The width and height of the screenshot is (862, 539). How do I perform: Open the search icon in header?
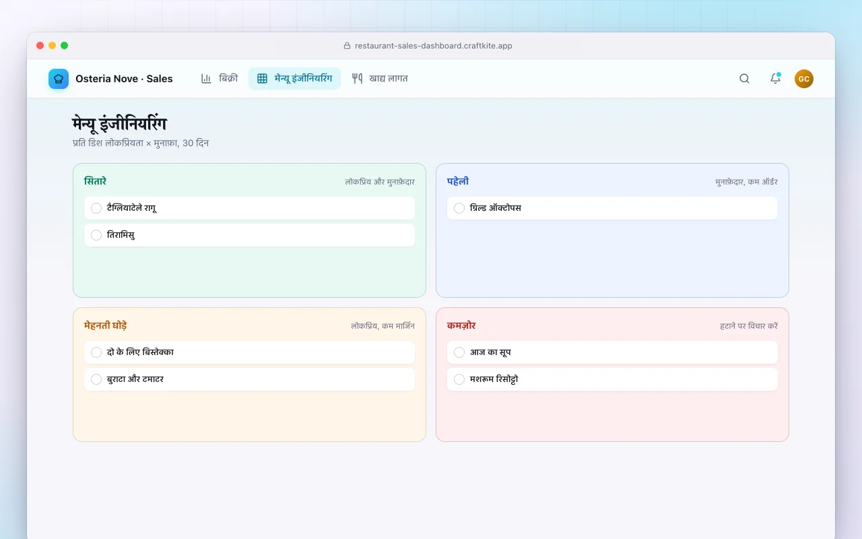(744, 79)
